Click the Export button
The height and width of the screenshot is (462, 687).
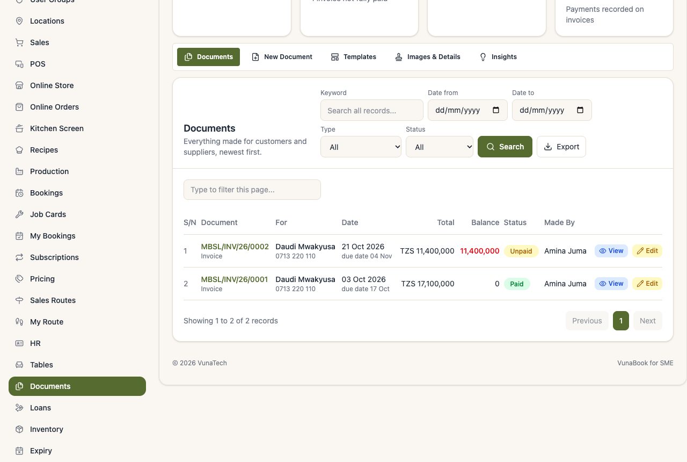point(561,147)
